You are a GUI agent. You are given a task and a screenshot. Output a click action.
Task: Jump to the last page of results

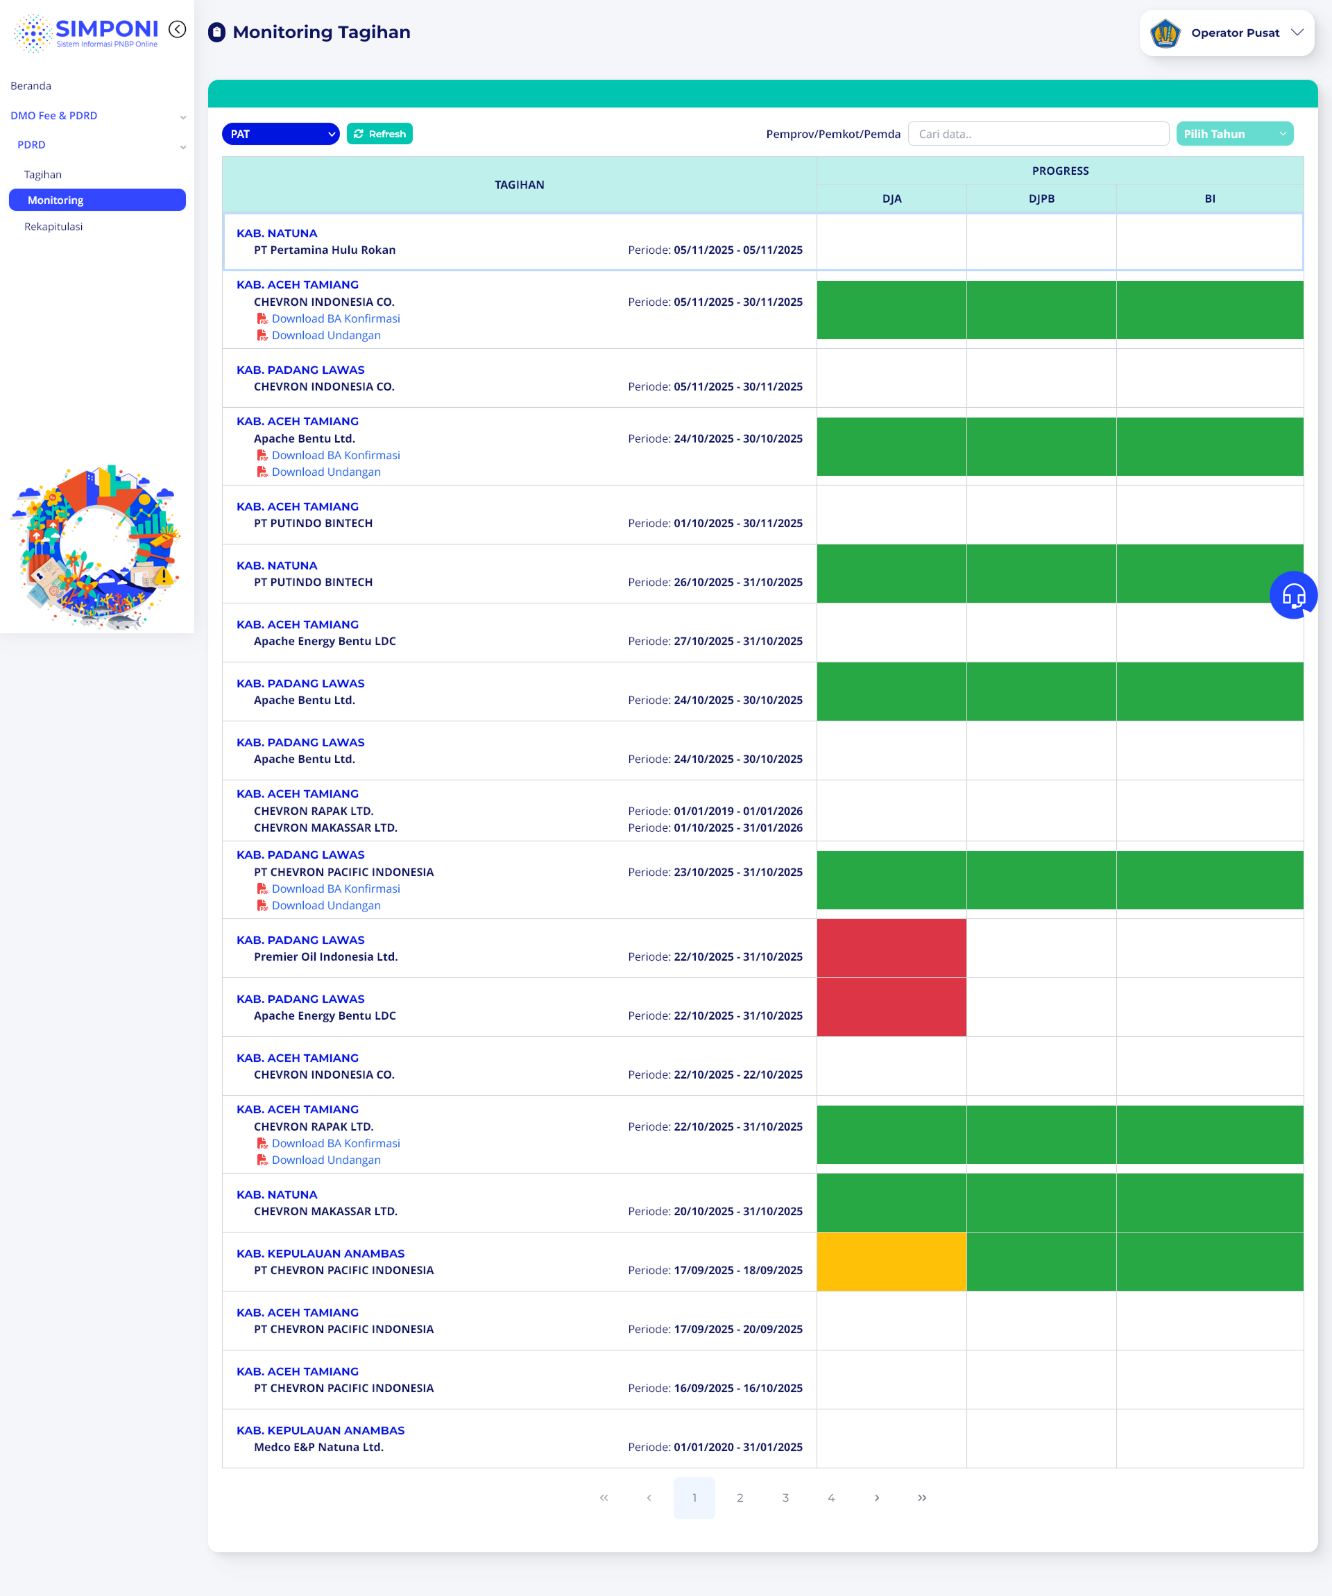tap(922, 1498)
